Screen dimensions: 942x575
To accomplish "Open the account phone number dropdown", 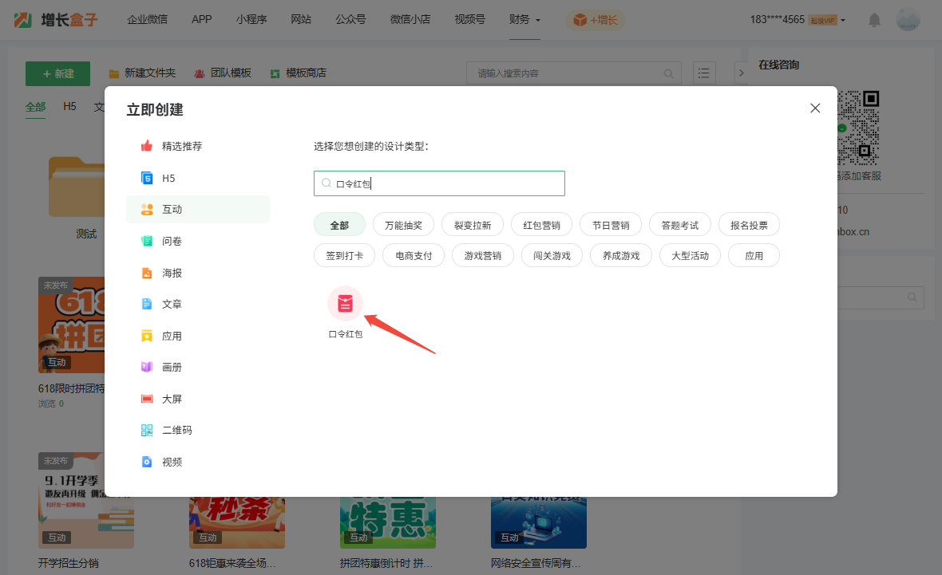I will coord(797,20).
